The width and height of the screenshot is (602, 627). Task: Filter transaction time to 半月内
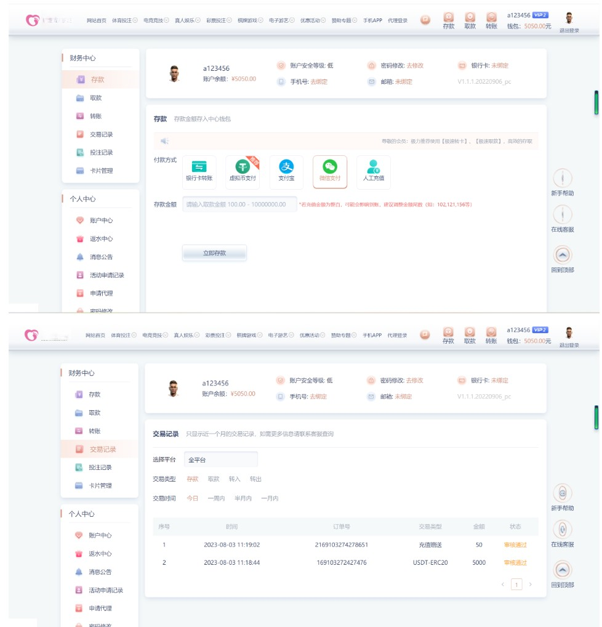243,498
